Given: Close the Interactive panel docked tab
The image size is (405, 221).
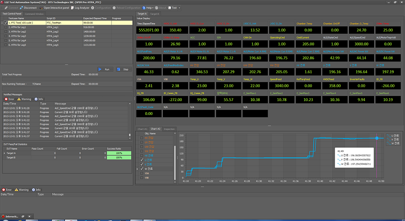Looking at the screenshot, I should click(29, 216).
